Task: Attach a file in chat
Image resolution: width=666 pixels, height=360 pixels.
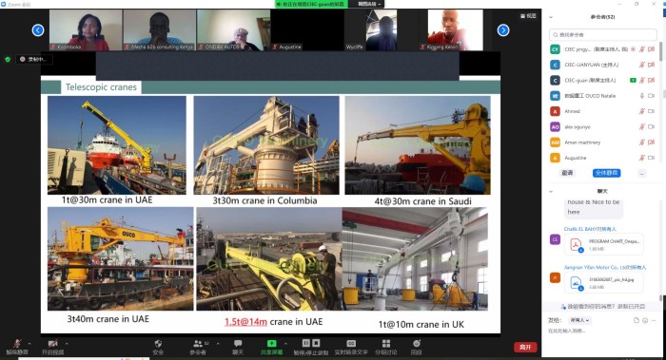Action: (637, 320)
